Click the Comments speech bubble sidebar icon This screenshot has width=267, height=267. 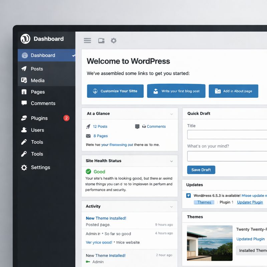24,103
